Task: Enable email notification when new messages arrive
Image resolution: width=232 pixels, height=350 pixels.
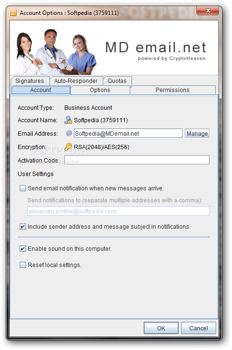Action: click(23, 188)
